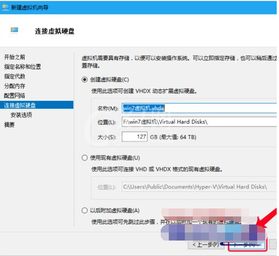
Task: Go to the 摘要 wizard step
Action: coord(9,125)
